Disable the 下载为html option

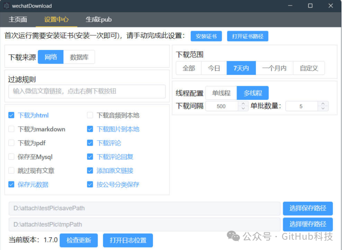(11, 115)
